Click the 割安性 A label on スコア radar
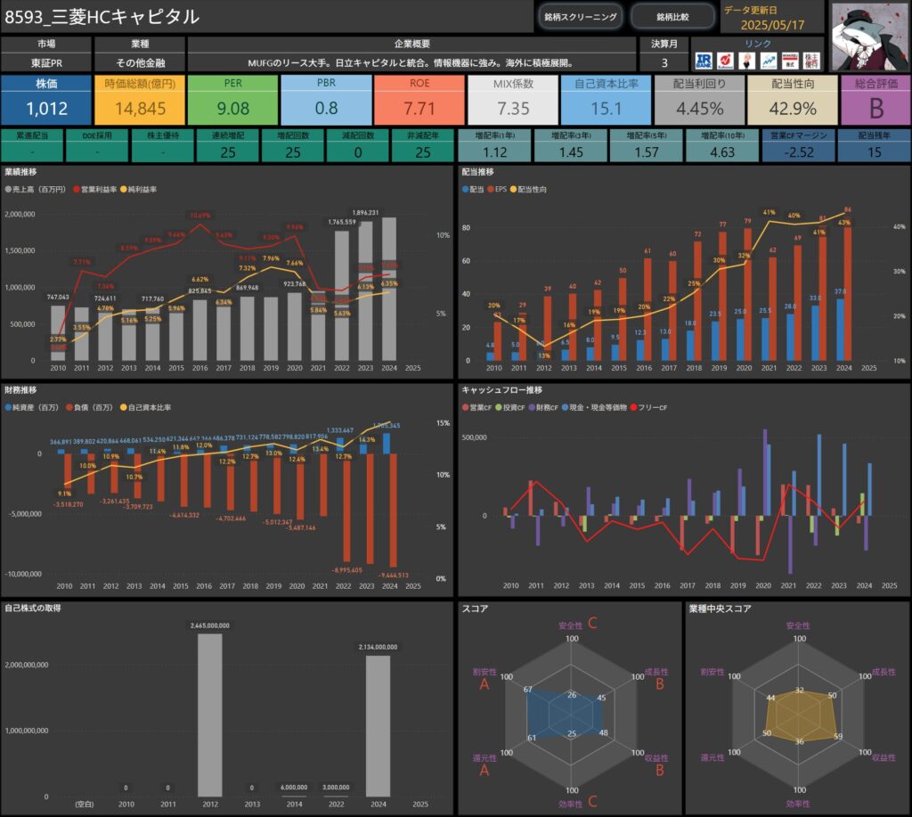The image size is (912, 817). (x=484, y=679)
